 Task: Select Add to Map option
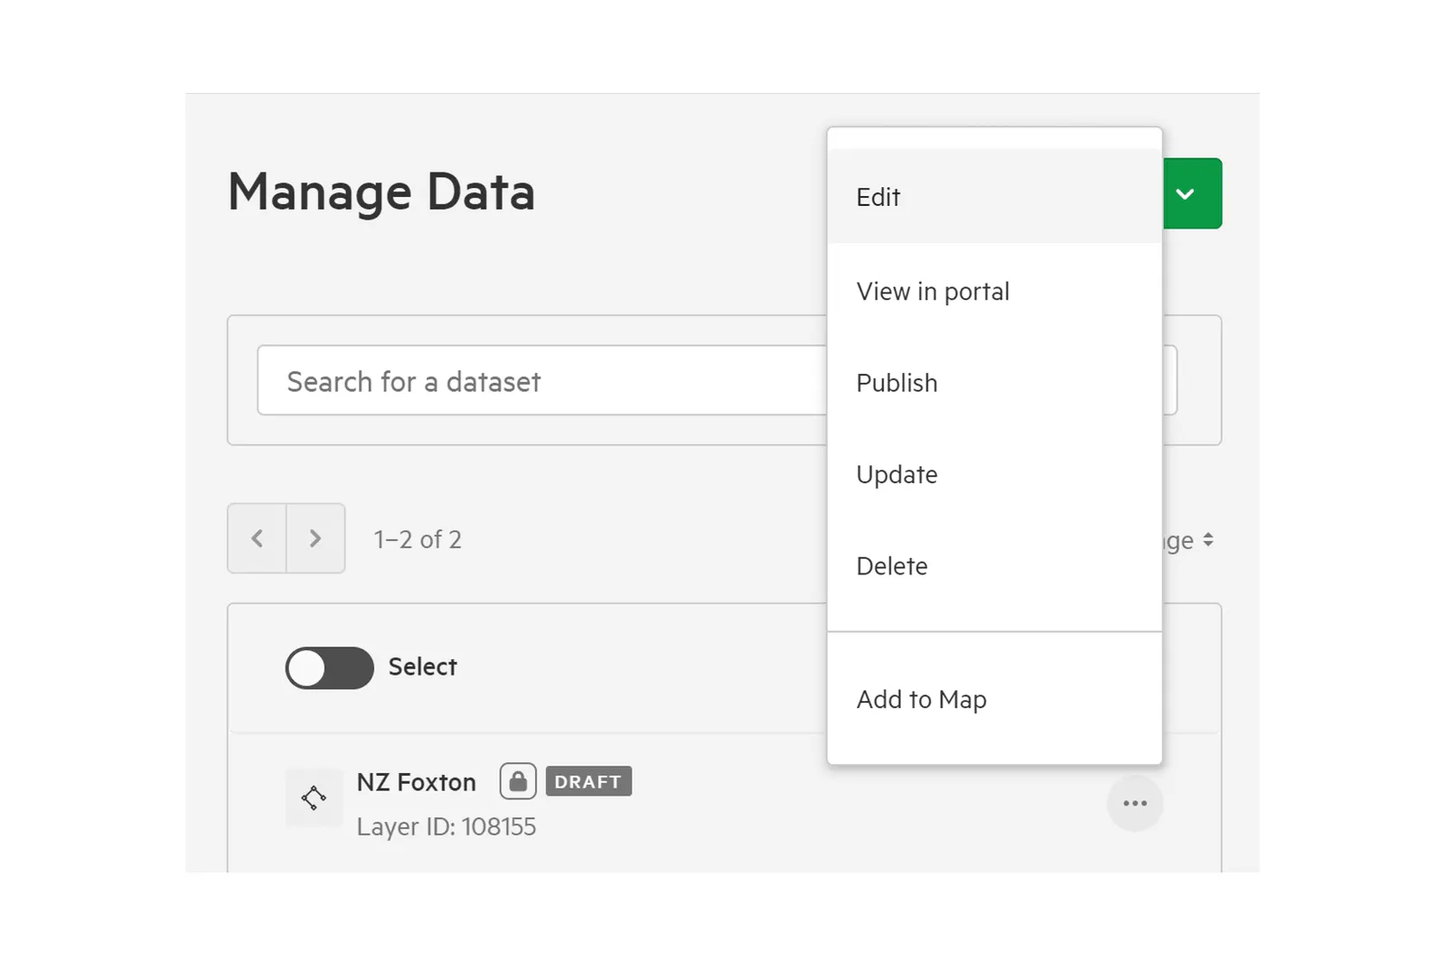(x=994, y=699)
